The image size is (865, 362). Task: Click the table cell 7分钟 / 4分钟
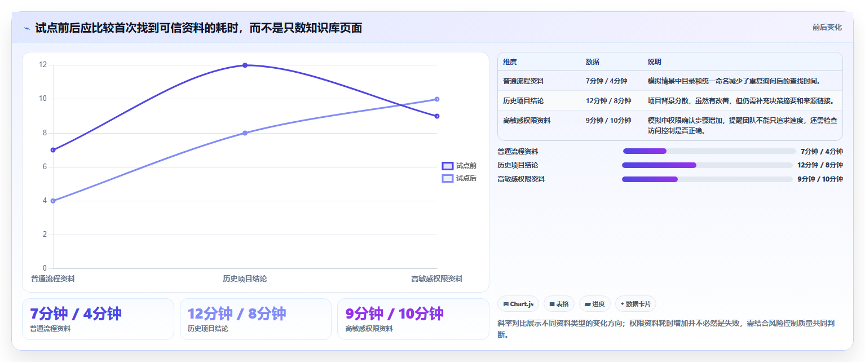click(606, 81)
